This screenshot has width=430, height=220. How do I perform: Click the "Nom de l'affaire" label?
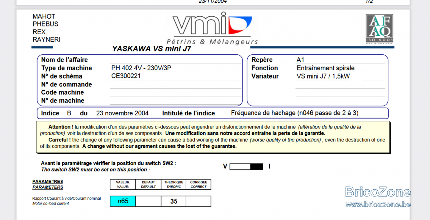[64, 60]
